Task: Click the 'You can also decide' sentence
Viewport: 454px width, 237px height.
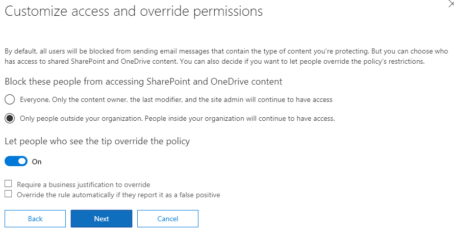Action: [302, 61]
